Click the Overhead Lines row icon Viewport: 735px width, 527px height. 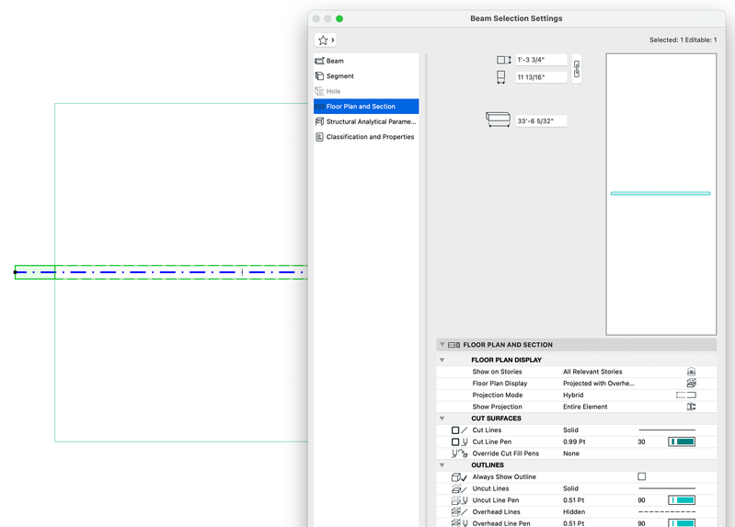click(x=459, y=512)
